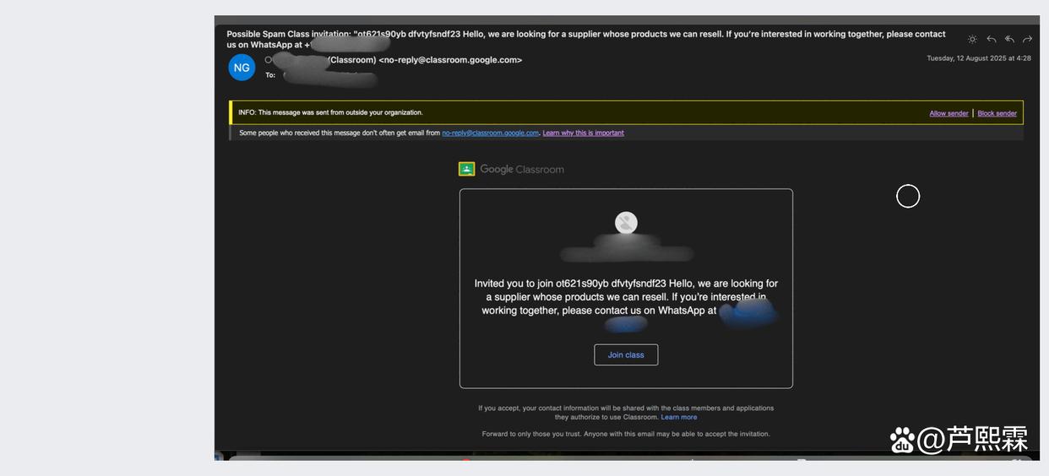Screen dimensions: 1049x476
Task: Open "Learn why this is important" link
Action: (x=584, y=133)
